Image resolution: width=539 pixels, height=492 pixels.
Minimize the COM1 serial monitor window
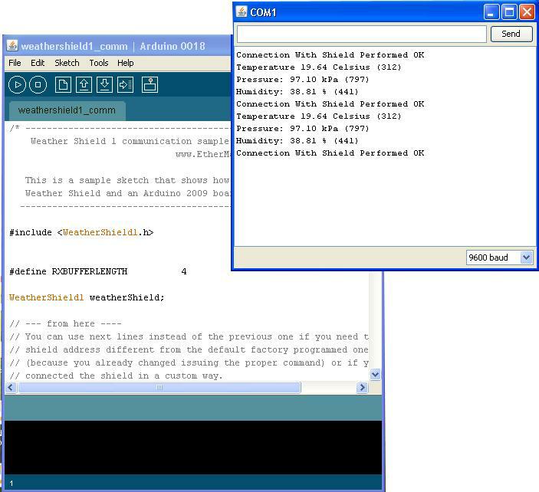click(x=491, y=12)
